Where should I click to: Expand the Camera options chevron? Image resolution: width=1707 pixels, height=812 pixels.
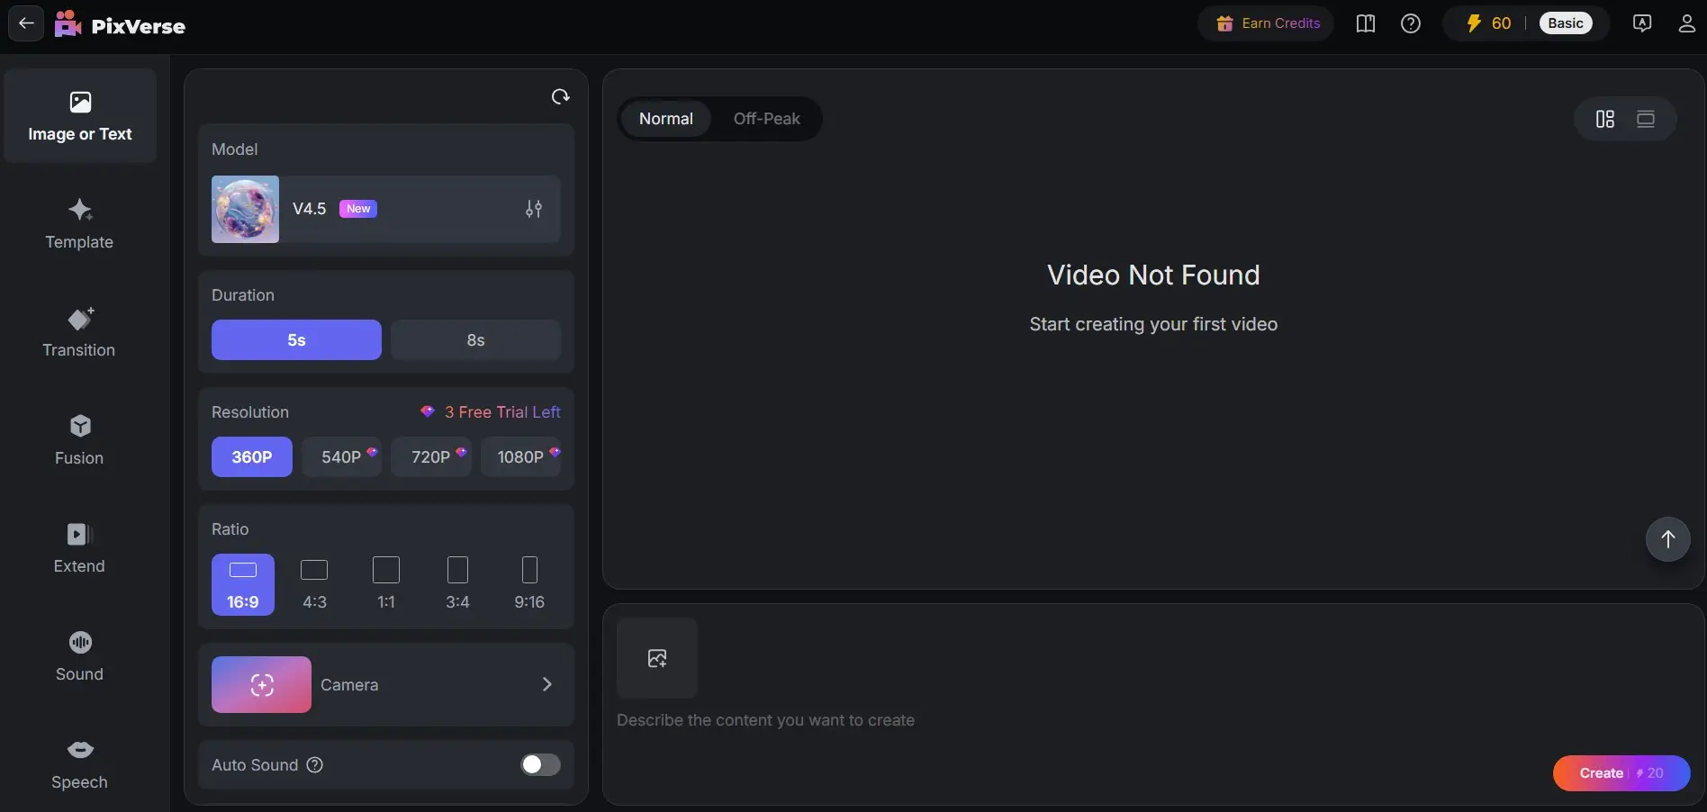[546, 684]
